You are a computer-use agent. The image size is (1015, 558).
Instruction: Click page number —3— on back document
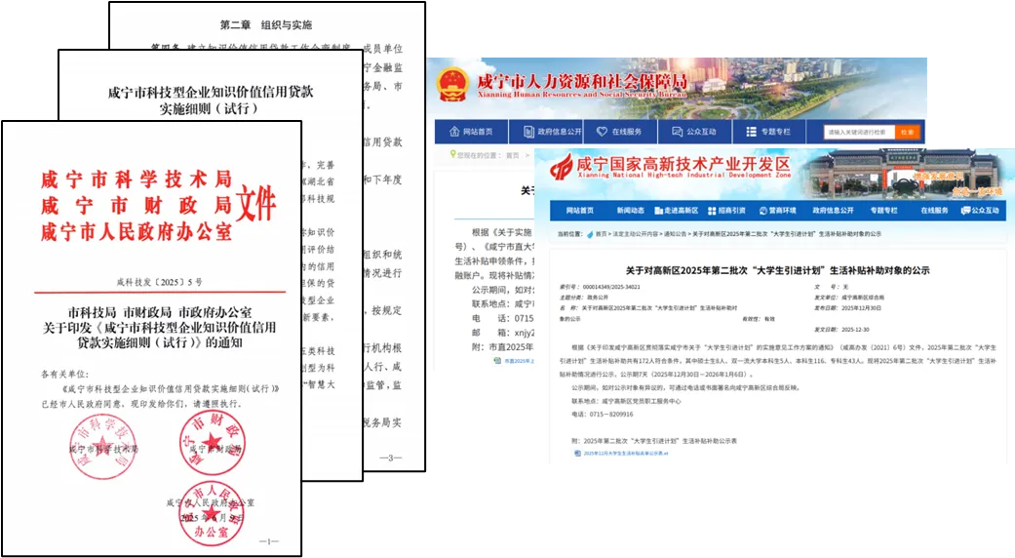pyautogui.click(x=390, y=458)
